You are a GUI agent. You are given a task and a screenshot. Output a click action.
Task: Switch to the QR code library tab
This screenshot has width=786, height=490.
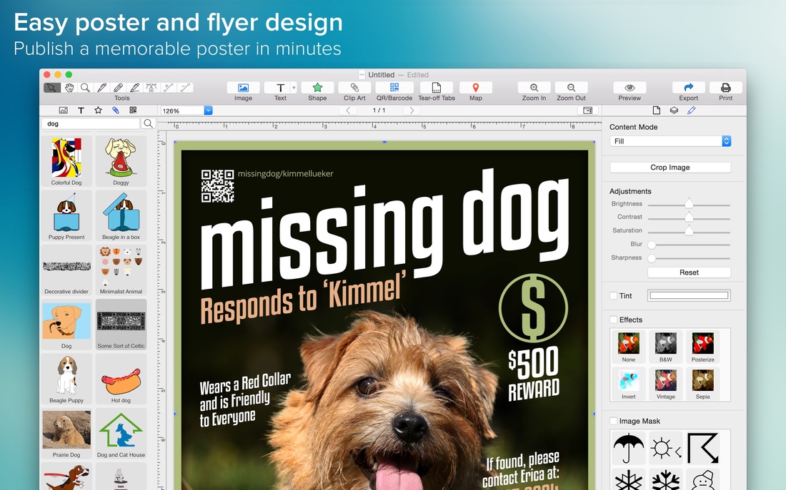[133, 110]
